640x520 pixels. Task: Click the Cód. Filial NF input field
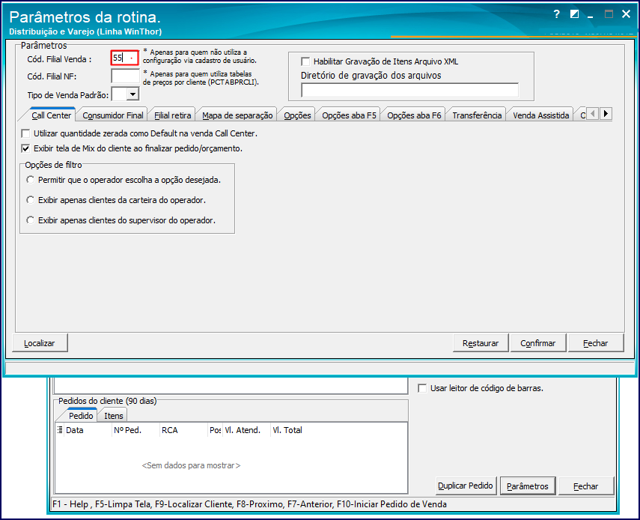point(125,76)
